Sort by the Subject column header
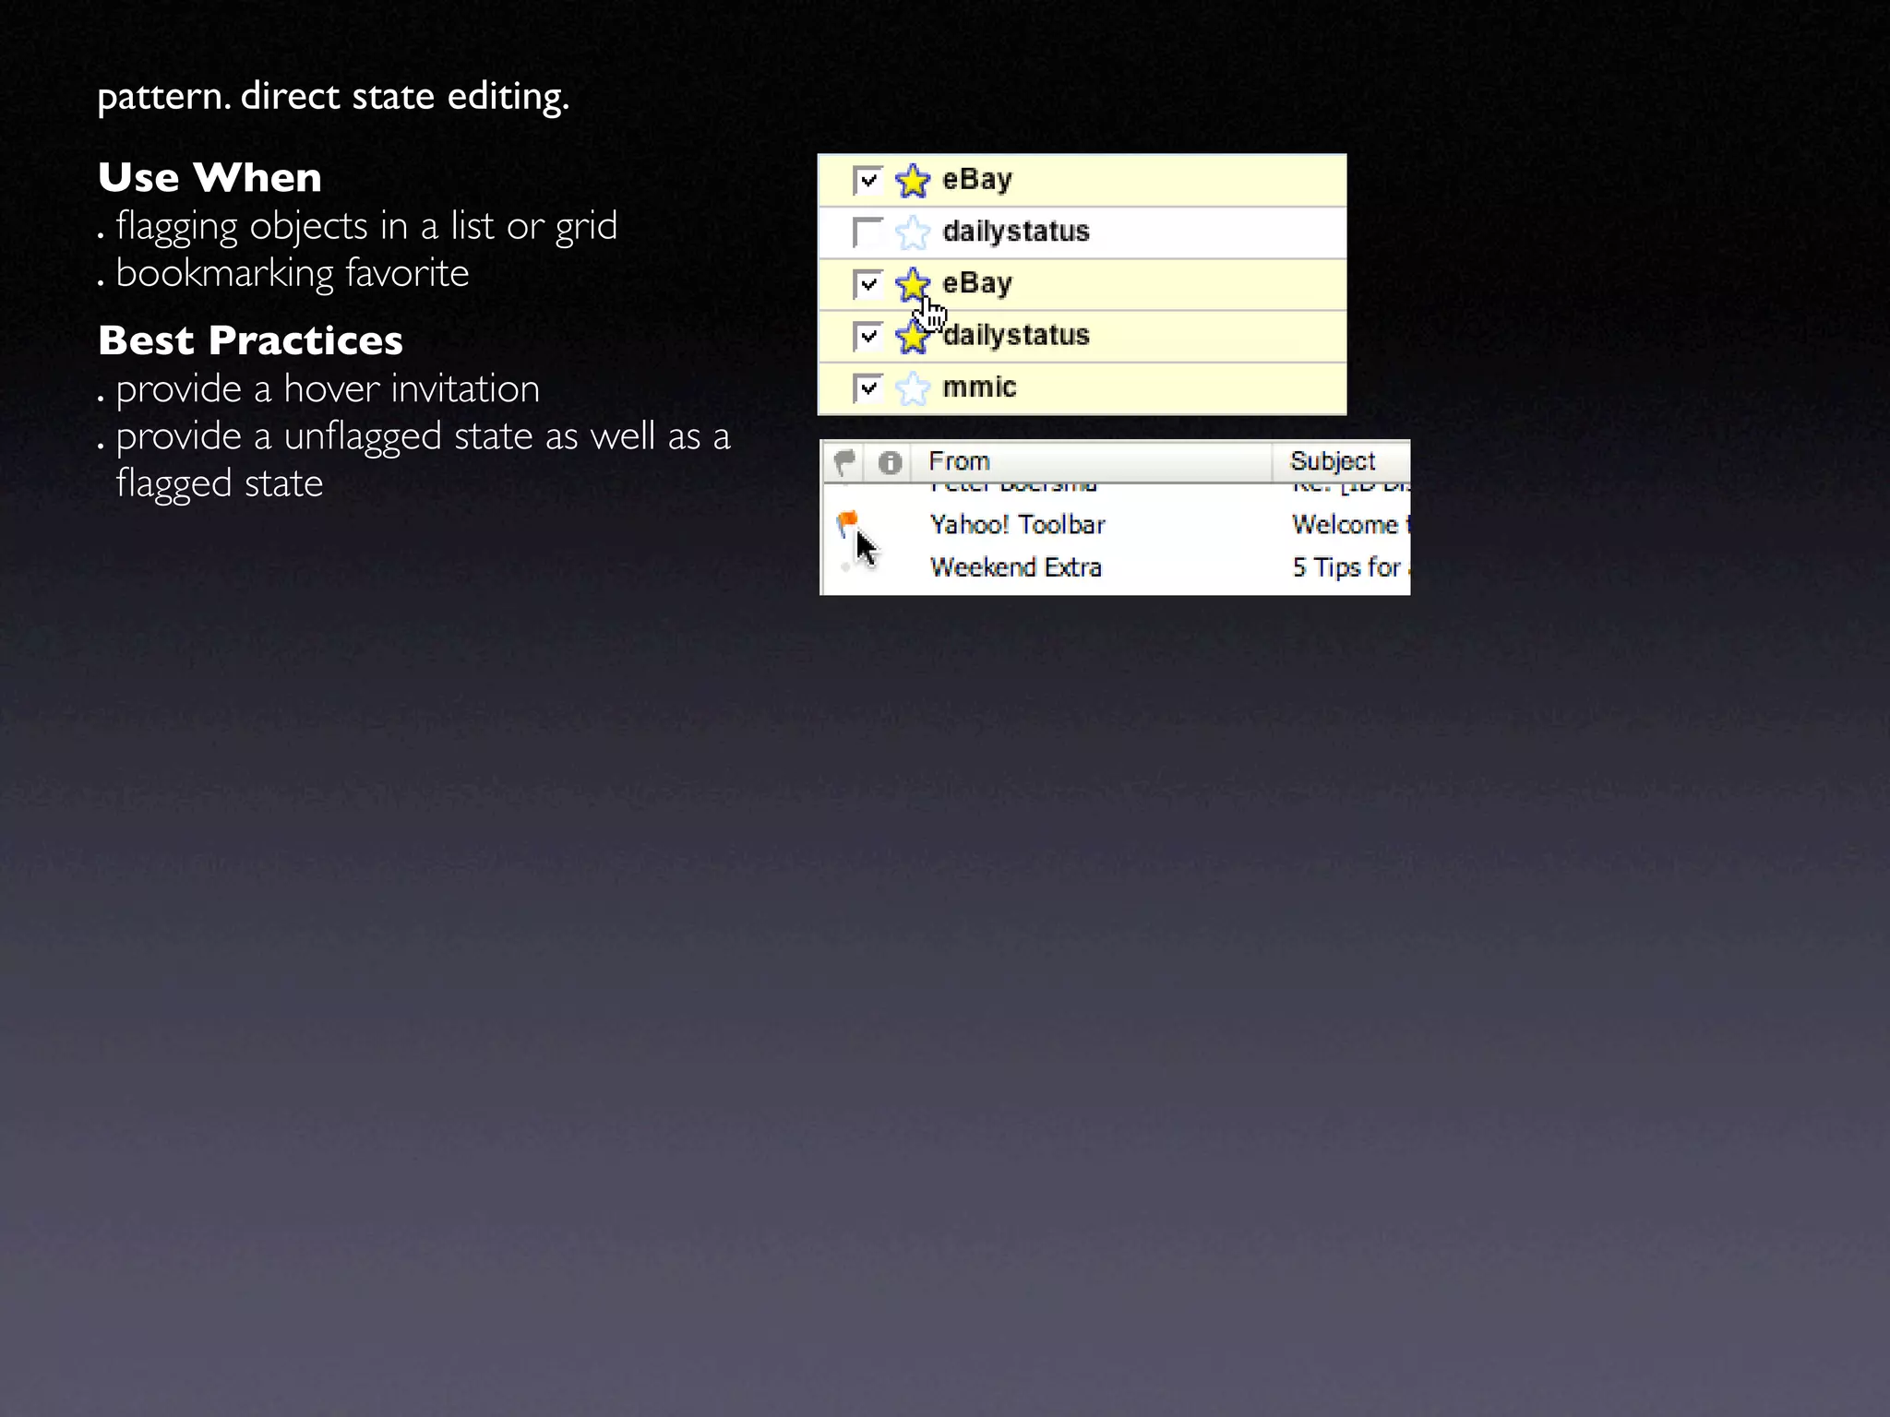 click(x=1332, y=461)
